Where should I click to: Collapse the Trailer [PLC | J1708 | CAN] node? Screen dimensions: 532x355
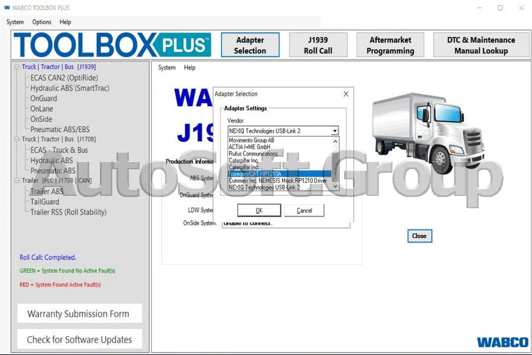[x=17, y=180]
